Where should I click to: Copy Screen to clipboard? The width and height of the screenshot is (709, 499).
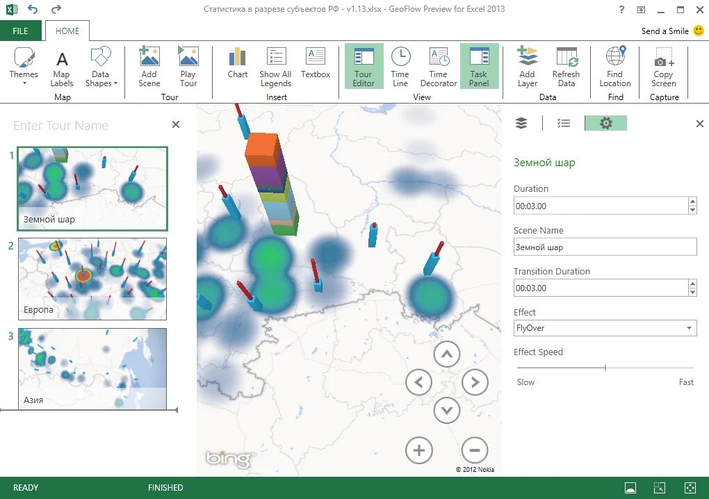coord(663,67)
